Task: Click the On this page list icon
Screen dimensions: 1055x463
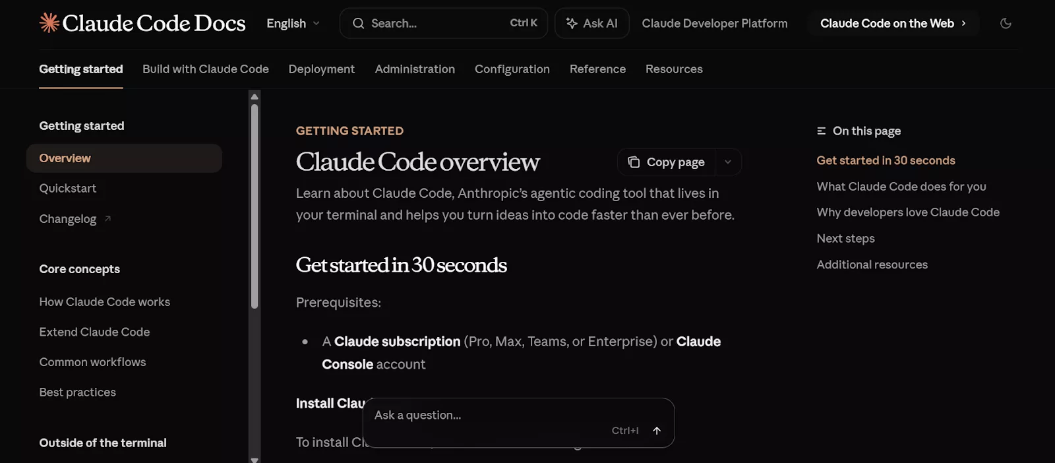Action: point(820,131)
